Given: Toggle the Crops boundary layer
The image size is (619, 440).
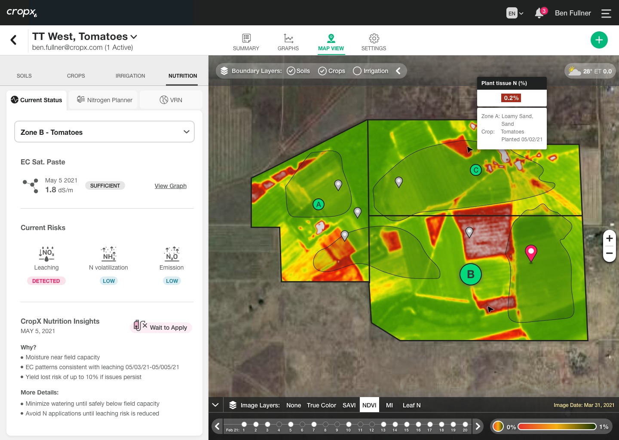Looking at the screenshot, I should click(x=331, y=71).
